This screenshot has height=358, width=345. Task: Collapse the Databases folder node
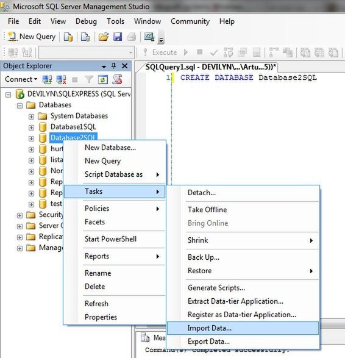20,106
